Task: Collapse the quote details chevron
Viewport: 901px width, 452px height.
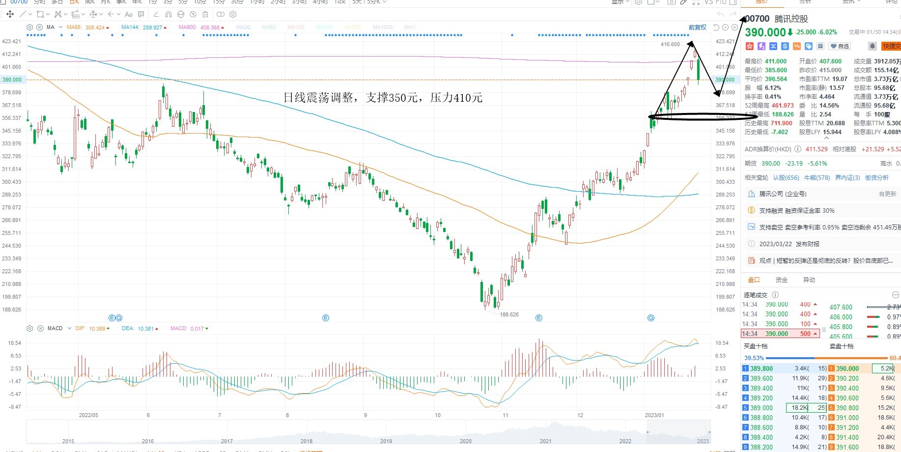Action: [x=826, y=138]
